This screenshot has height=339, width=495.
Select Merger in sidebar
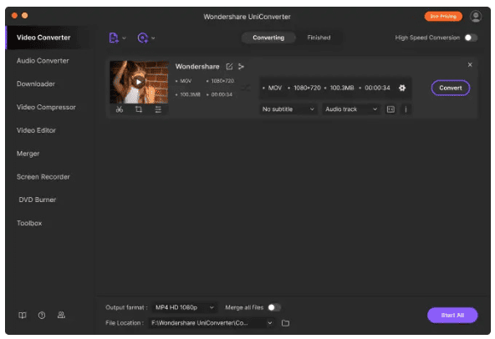pyautogui.click(x=28, y=154)
